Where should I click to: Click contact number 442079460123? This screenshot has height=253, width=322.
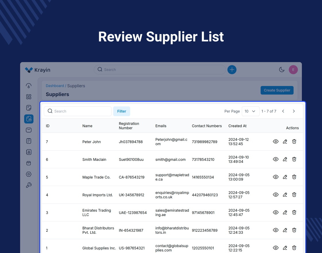pos(205,195)
